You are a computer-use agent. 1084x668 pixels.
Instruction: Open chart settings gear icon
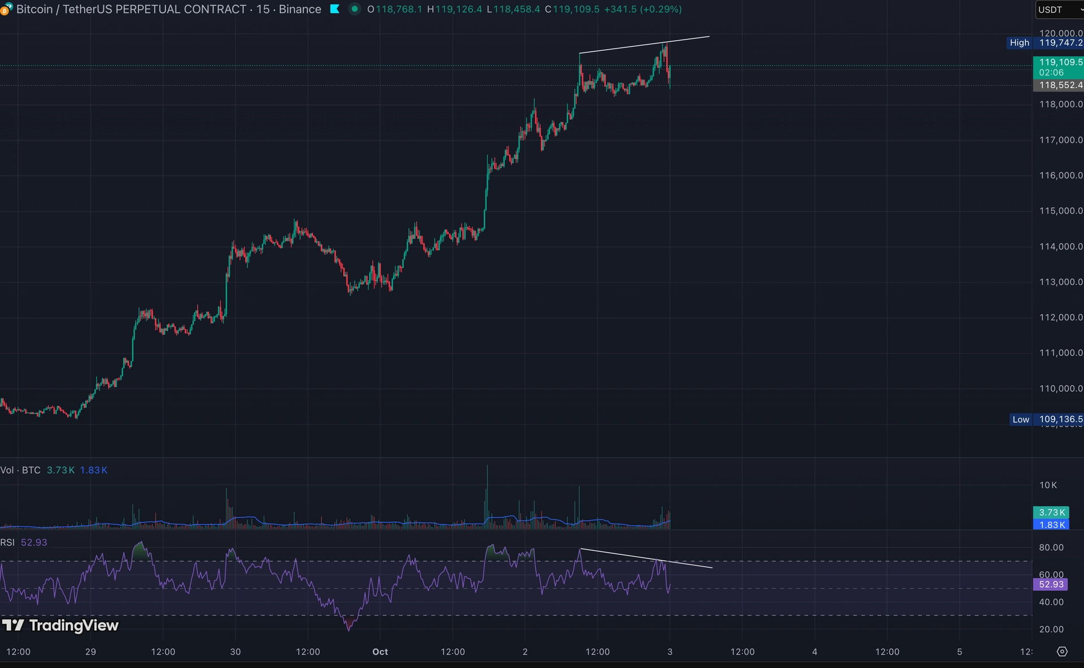pyautogui.click(x=1062, y=652)
